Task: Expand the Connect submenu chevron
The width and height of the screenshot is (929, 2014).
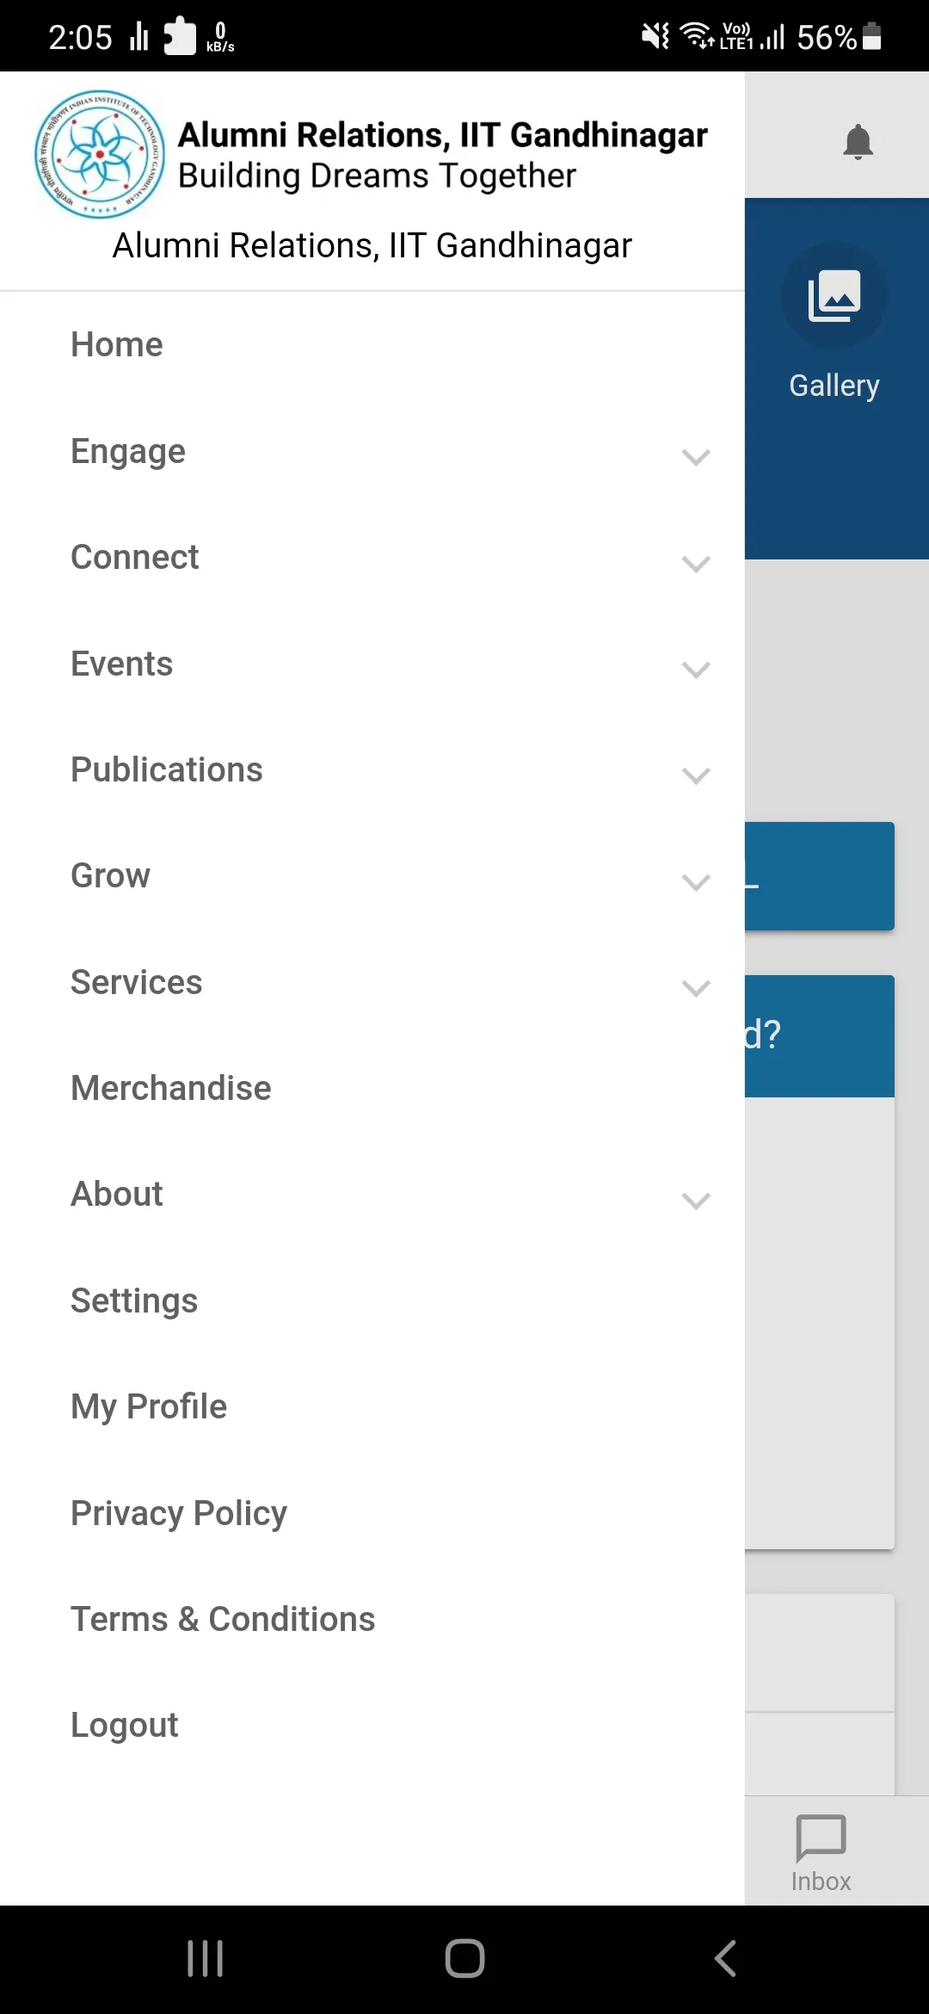Action: click(696, 564)
